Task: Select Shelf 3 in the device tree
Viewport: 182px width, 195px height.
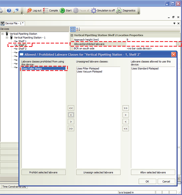Action: click(22, 49)
